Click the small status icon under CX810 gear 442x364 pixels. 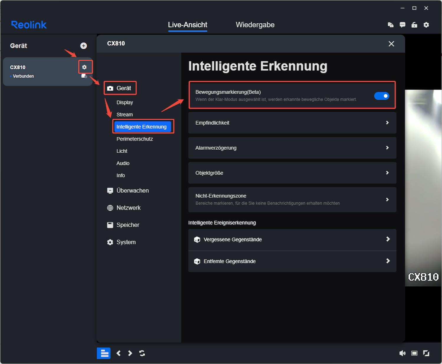point(84,76)
